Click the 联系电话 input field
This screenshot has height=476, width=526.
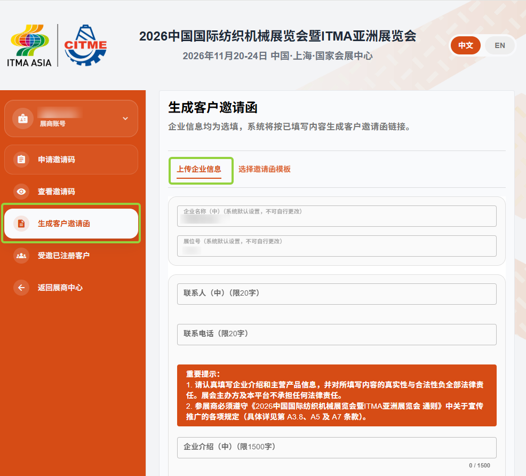point(337,335)
